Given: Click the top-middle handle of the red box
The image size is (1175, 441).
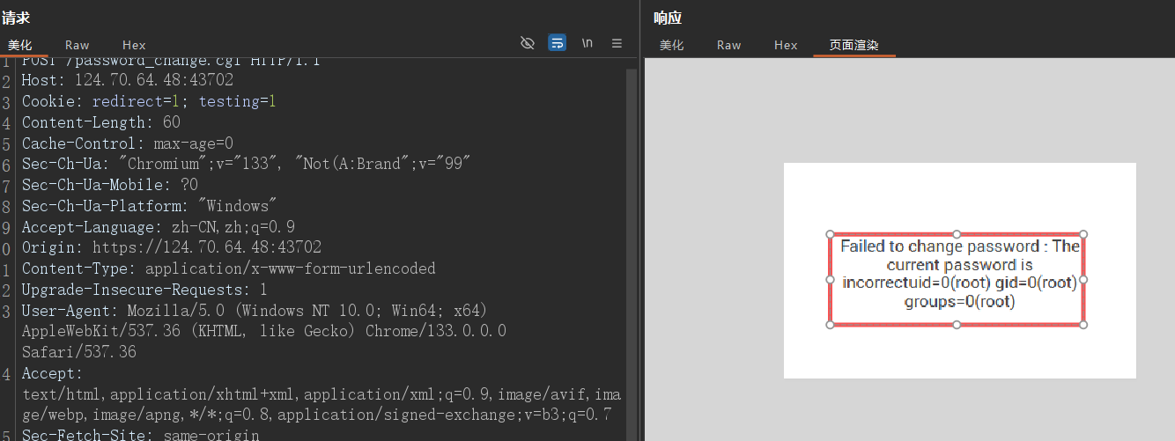Looking at the screenshot, I should tap(957, 234).
